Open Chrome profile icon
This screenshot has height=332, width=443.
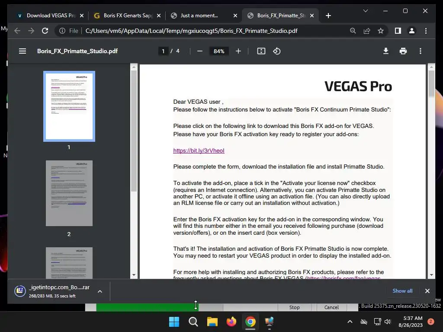(412, 31)
